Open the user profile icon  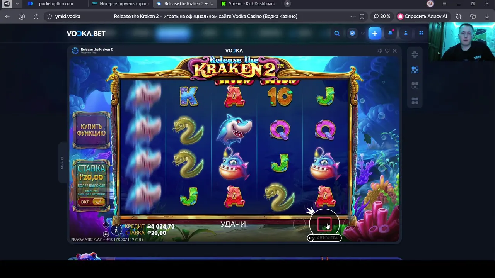[406, 33]
